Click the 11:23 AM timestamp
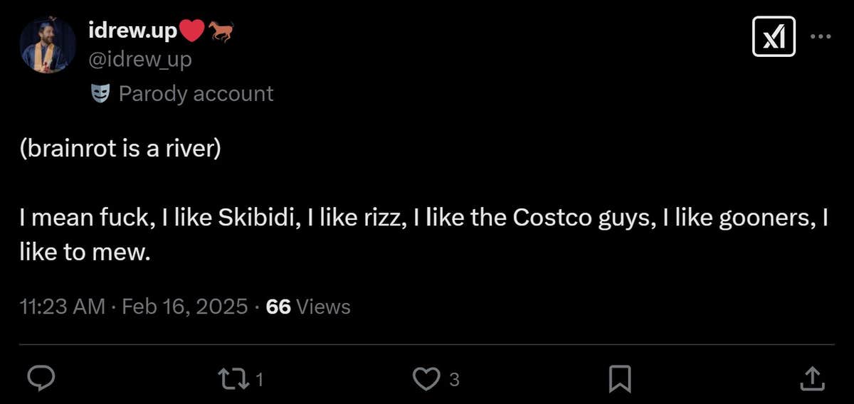This screenshot has width=854, height=404. (x=63, y=307)
